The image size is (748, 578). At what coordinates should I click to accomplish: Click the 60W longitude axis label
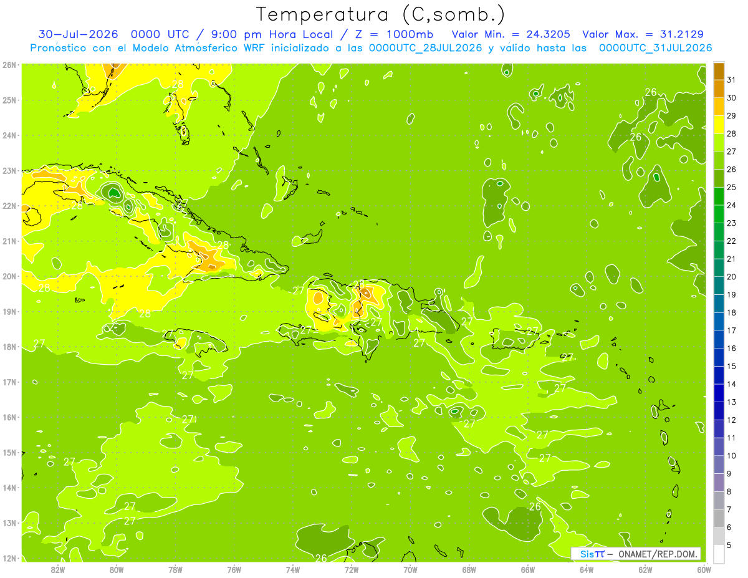[704, 569]
